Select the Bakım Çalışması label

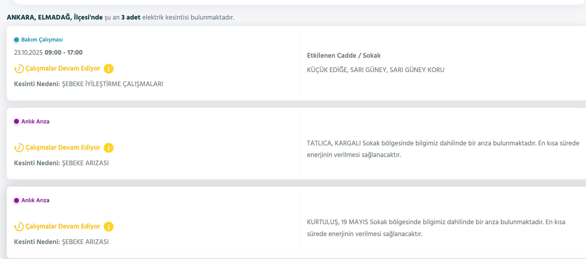[x=42, y=39]
